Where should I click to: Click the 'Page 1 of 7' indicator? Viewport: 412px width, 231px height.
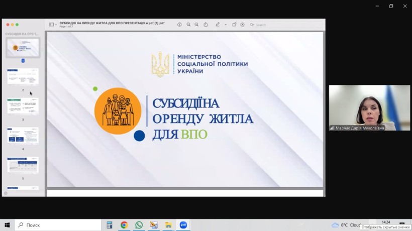(66, 27)
